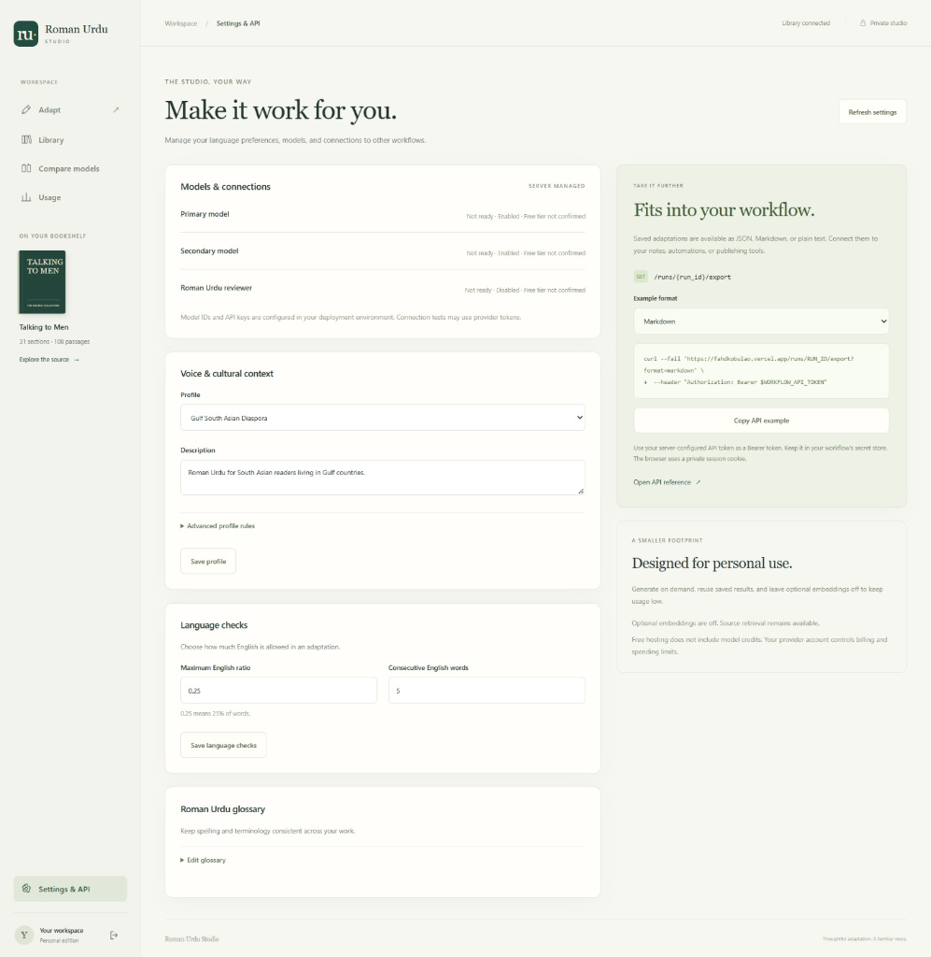Click the '0.25 means 25% of words' hint
Screen dimensions: 931x957
215,713
